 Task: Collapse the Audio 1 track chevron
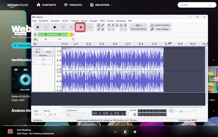[x=50, y=49]
